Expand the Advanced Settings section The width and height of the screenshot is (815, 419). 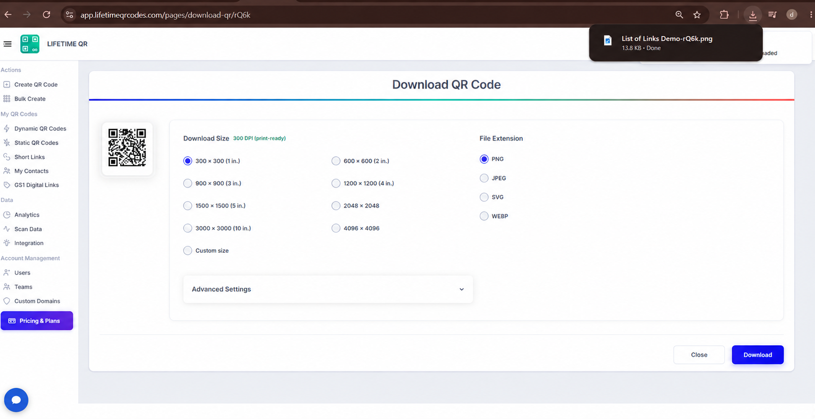328,289
